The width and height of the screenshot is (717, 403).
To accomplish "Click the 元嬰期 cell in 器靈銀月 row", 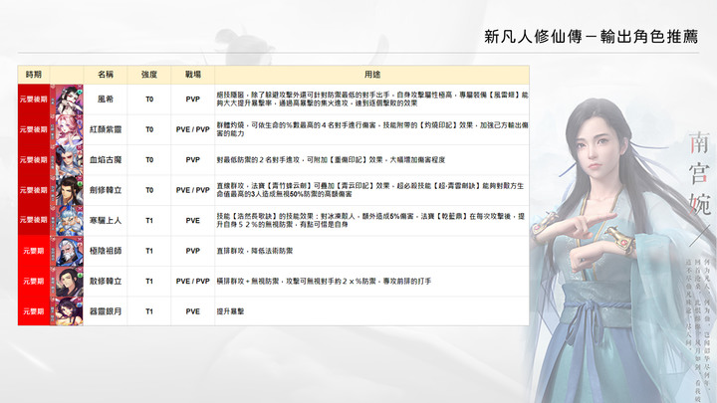I will 34,311.
